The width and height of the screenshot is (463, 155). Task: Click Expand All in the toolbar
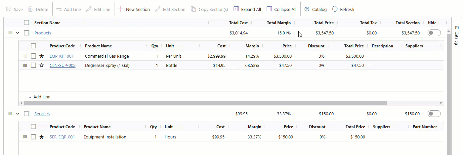(247, 9)
